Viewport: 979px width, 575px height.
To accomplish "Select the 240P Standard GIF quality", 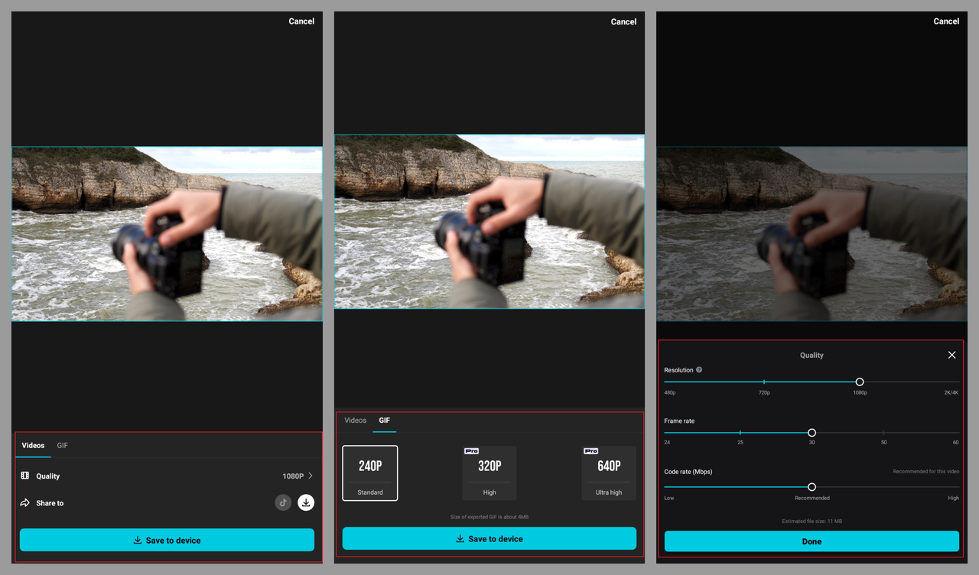I will coord(369,473).
